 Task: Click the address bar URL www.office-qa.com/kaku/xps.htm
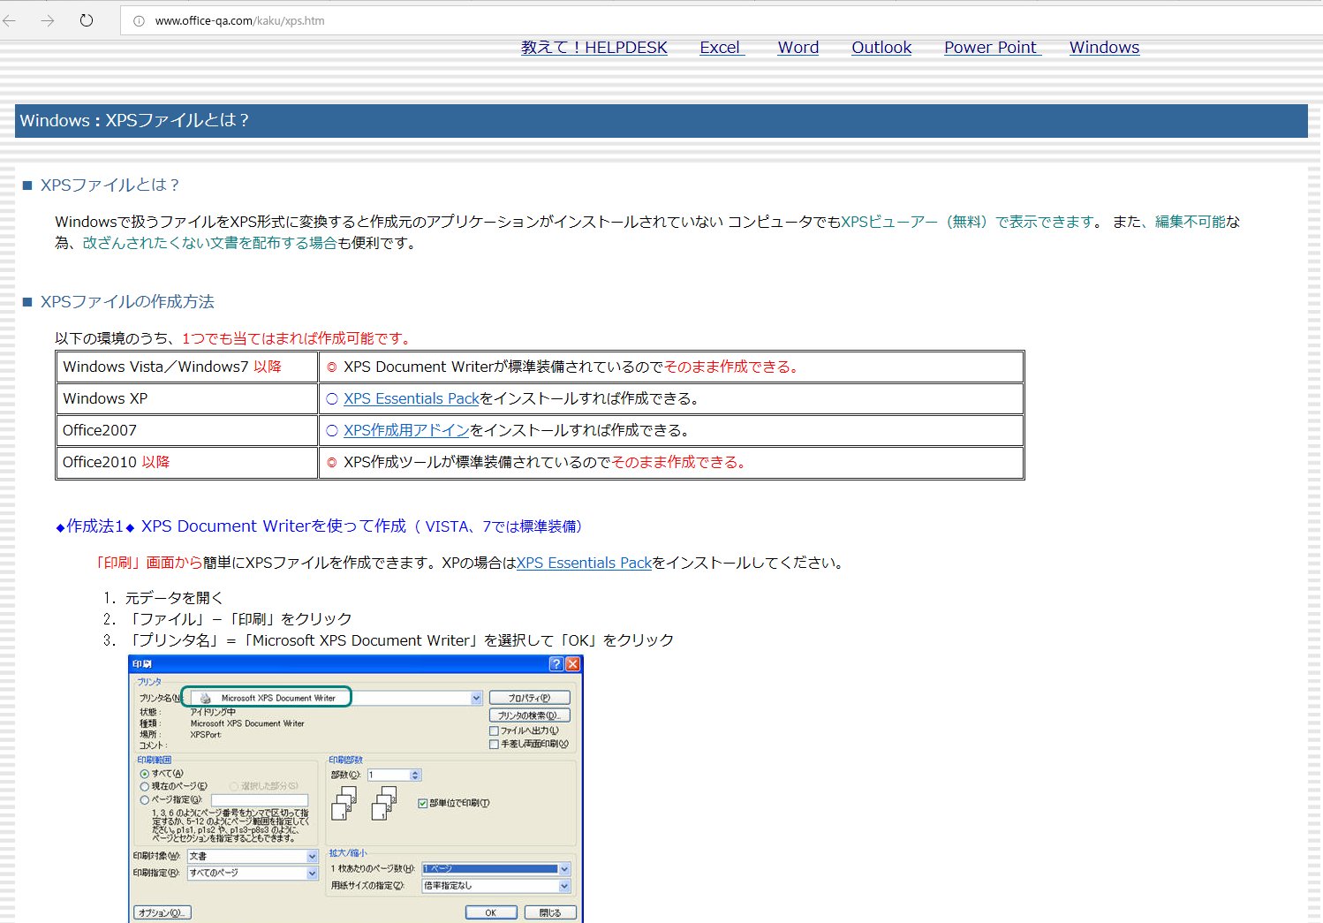(239, 20)
